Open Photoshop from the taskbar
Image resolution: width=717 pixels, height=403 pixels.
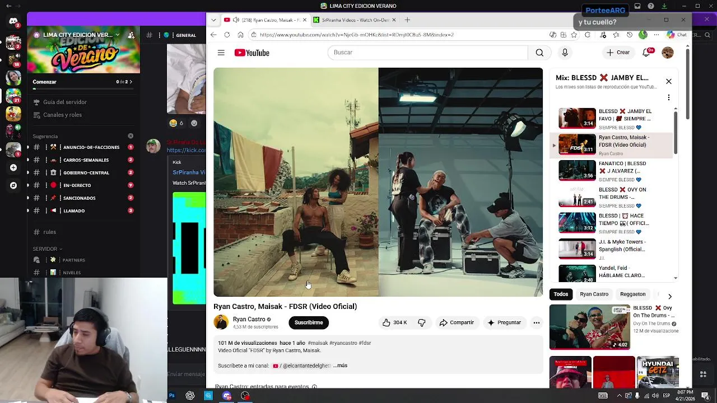click(x=172, y=396)
